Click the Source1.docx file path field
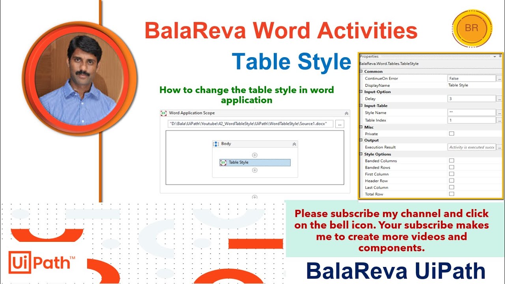505x284 pixels. pyautogui.click(x=251, y=124)
